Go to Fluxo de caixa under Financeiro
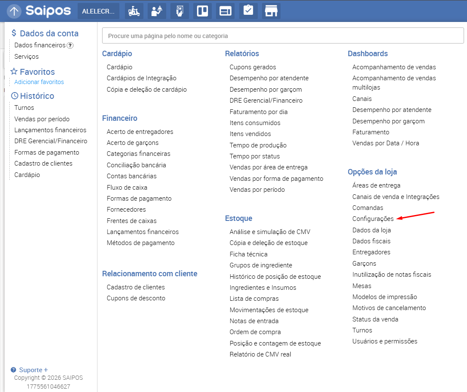467x392 pixels. (127, 187)
